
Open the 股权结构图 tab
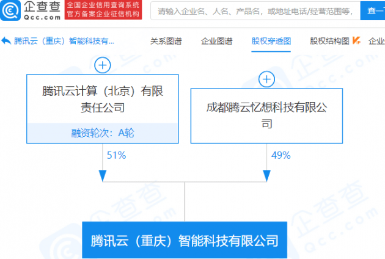click(x=329, y=42)
